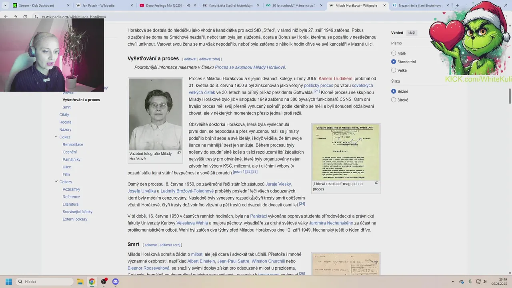
Task: Jump to Památníky in contents sidebar
Action: pyautogui.click(x=71, y=160)
